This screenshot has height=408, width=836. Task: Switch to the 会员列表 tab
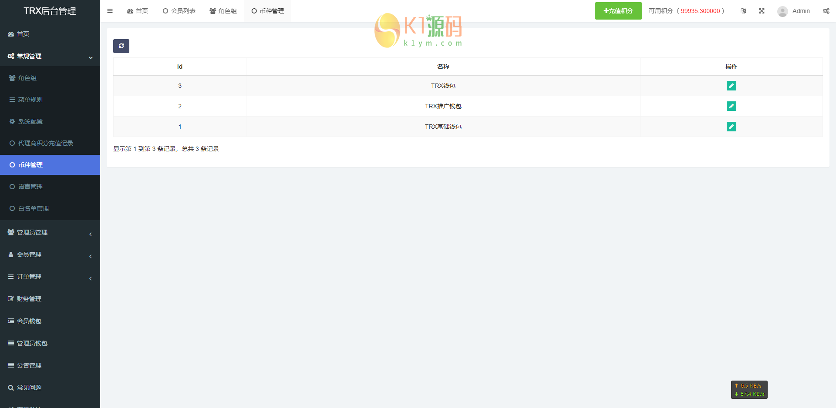tap(179, 11)
